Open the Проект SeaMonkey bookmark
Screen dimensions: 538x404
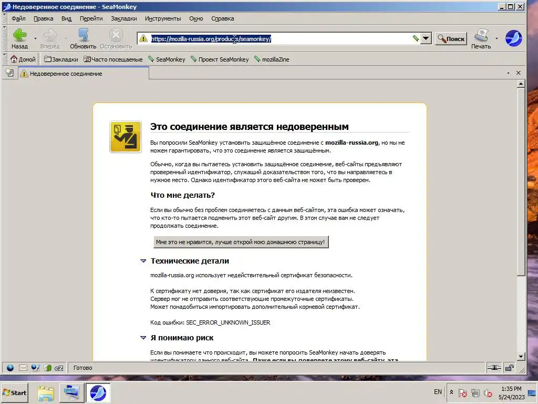pyautogui.click(x=220, y=59)
